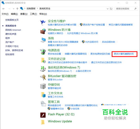Open the 查看(V) menu
Image resolution: width=140 pixels, height=129 pixels.
pos(24,14)
